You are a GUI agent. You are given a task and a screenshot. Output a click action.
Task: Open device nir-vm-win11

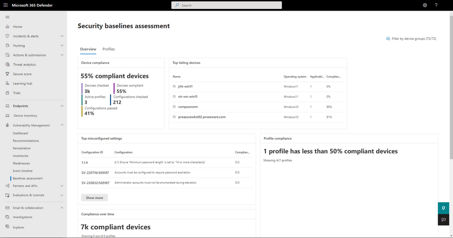(x=188, y=97)
